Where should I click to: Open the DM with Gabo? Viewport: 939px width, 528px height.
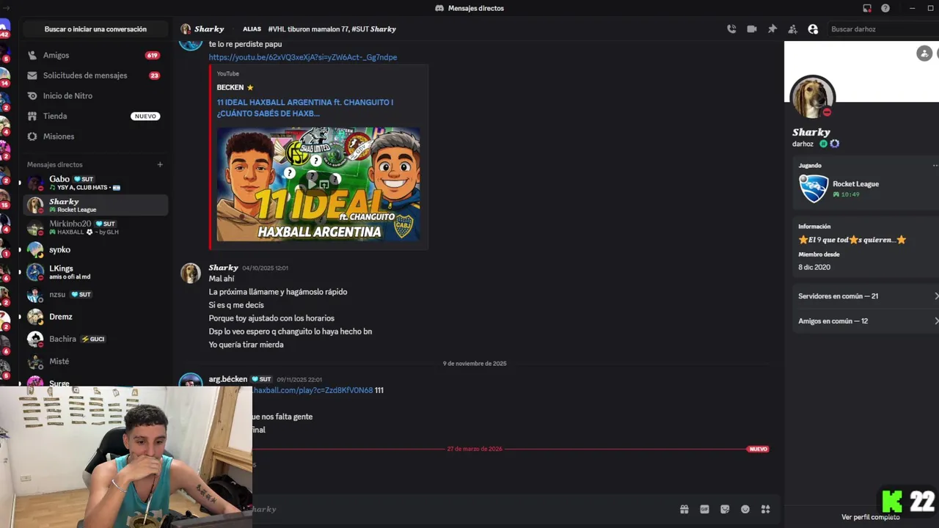[95, 183]
